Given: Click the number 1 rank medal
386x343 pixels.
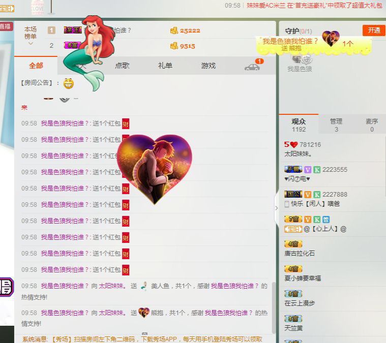Looking at the screenshot, I should pos(51,30).
